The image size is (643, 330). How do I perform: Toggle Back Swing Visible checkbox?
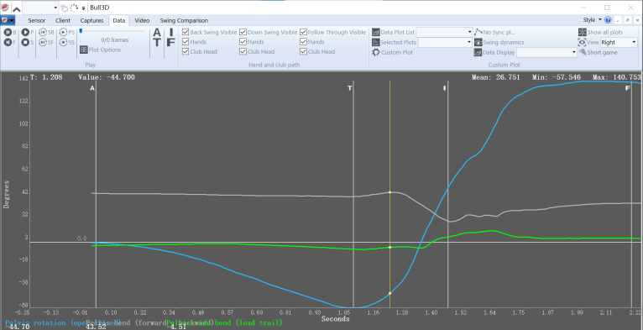pos(186,32)
